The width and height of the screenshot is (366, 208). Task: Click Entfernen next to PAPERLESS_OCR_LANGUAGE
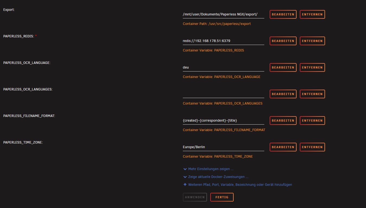(312, 67)
